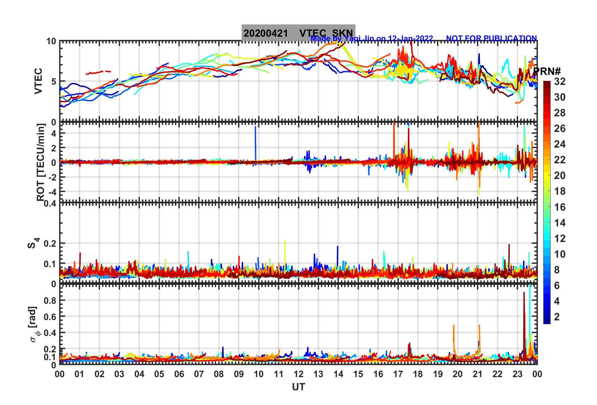Viewport: 597px width, 405px height.
Task: Click the PRN colorbar at value 2
Action: (547, 317)
